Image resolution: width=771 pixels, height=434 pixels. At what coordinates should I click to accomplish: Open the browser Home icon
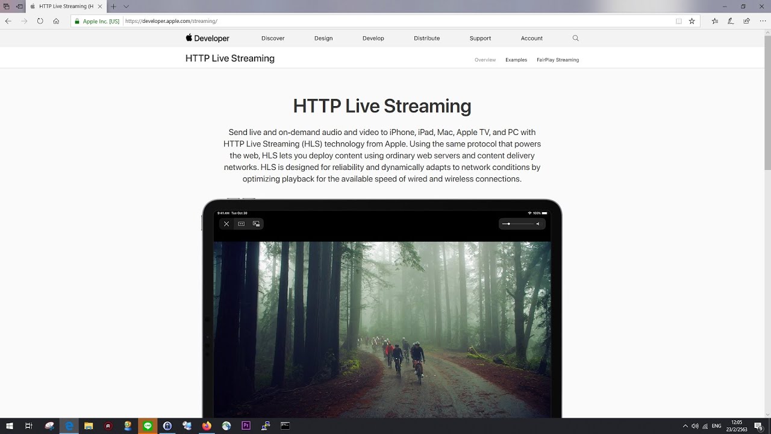point(56,20)
